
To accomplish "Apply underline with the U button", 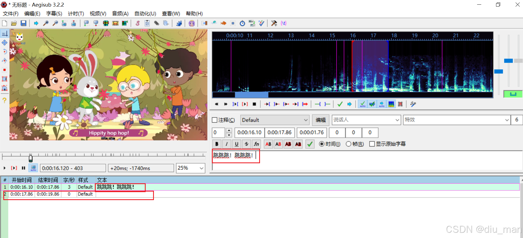I will click(236, 144).
